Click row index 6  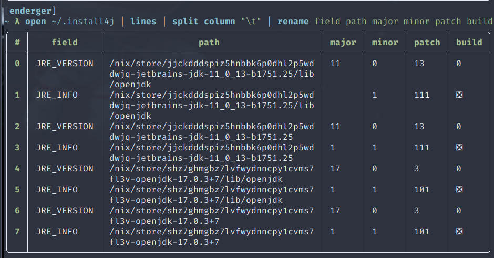(17, 210)
